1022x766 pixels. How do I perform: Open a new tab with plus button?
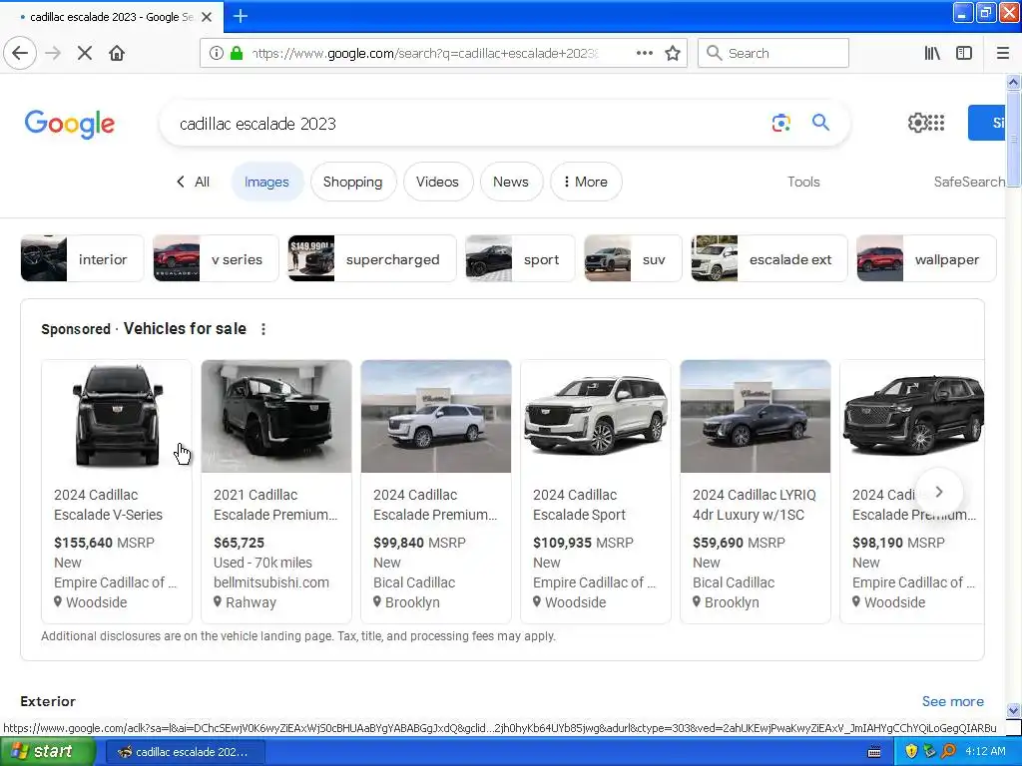point(240,16)
